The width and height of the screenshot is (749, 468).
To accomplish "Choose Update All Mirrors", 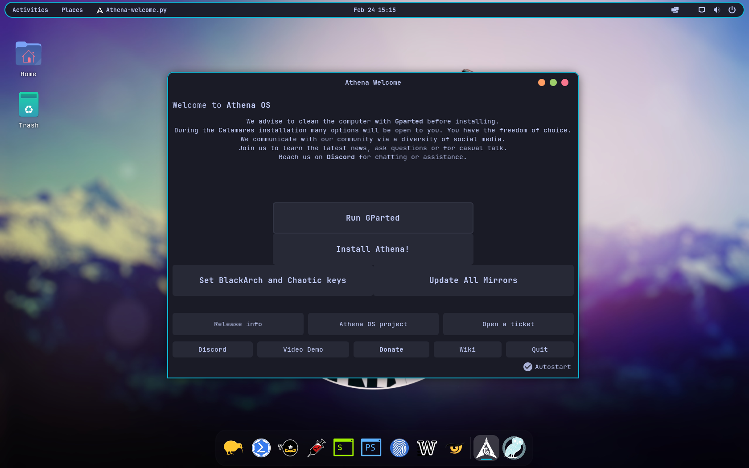I will click(473, 280).
